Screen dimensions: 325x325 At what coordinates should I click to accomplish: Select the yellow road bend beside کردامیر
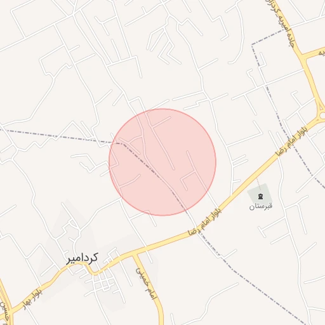point(91,271)
